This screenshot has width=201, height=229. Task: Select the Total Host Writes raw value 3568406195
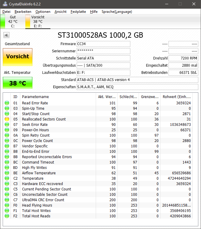coord(180,210)
